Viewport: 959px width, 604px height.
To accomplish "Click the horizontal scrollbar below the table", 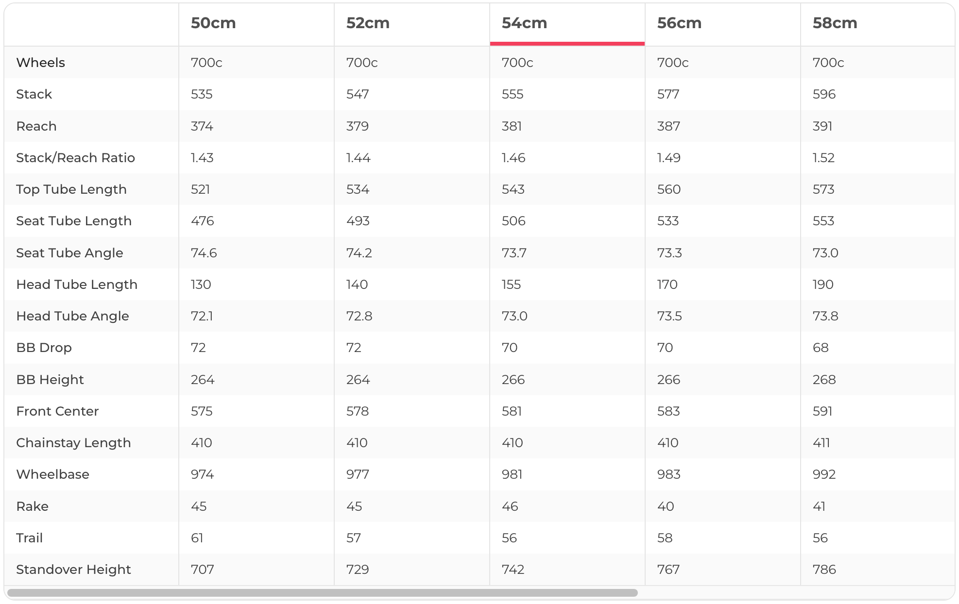I will 323,593.
